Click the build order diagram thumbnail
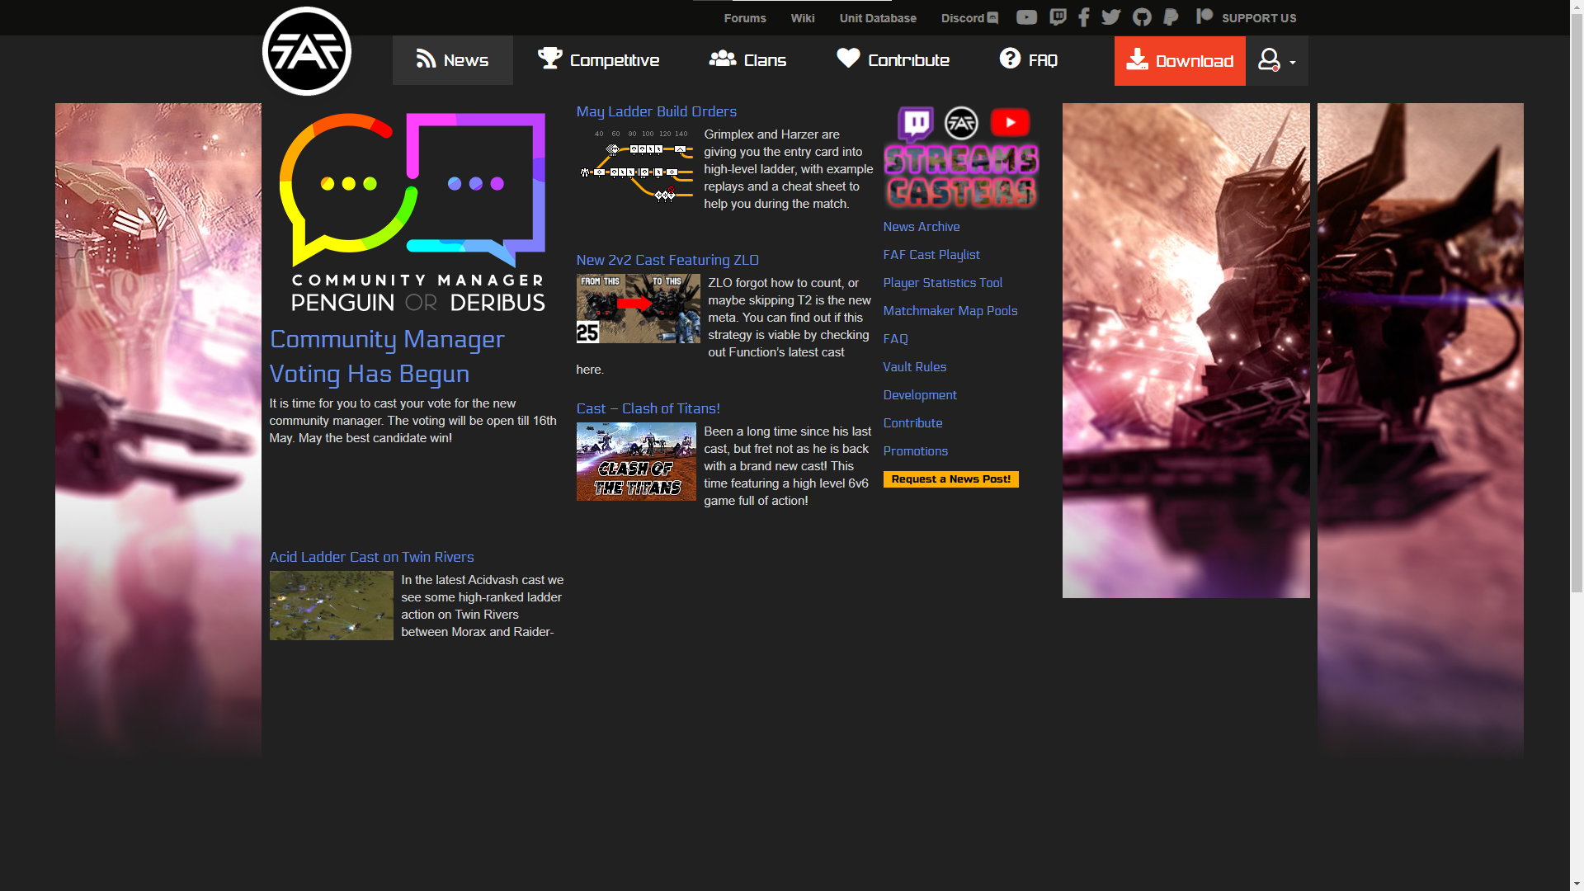Image resolution: width=1584 pixels, height=891 pixels. (636, 166)
